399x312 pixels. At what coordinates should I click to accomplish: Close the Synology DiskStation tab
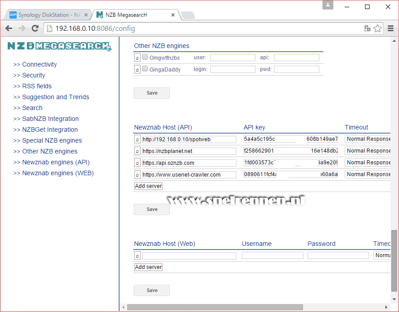click(x=86, y=15)
